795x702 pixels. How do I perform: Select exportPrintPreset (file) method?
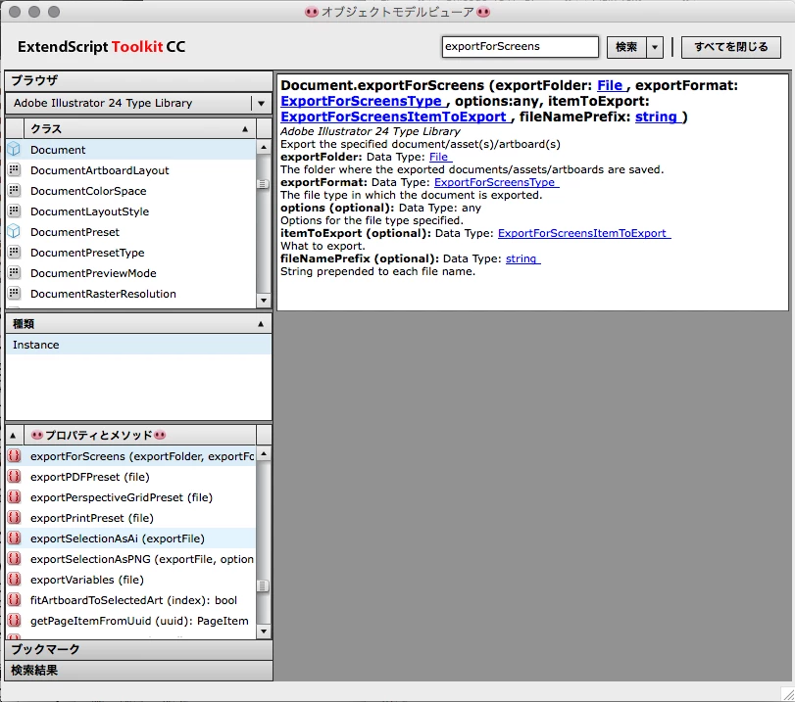click(130, 518)
